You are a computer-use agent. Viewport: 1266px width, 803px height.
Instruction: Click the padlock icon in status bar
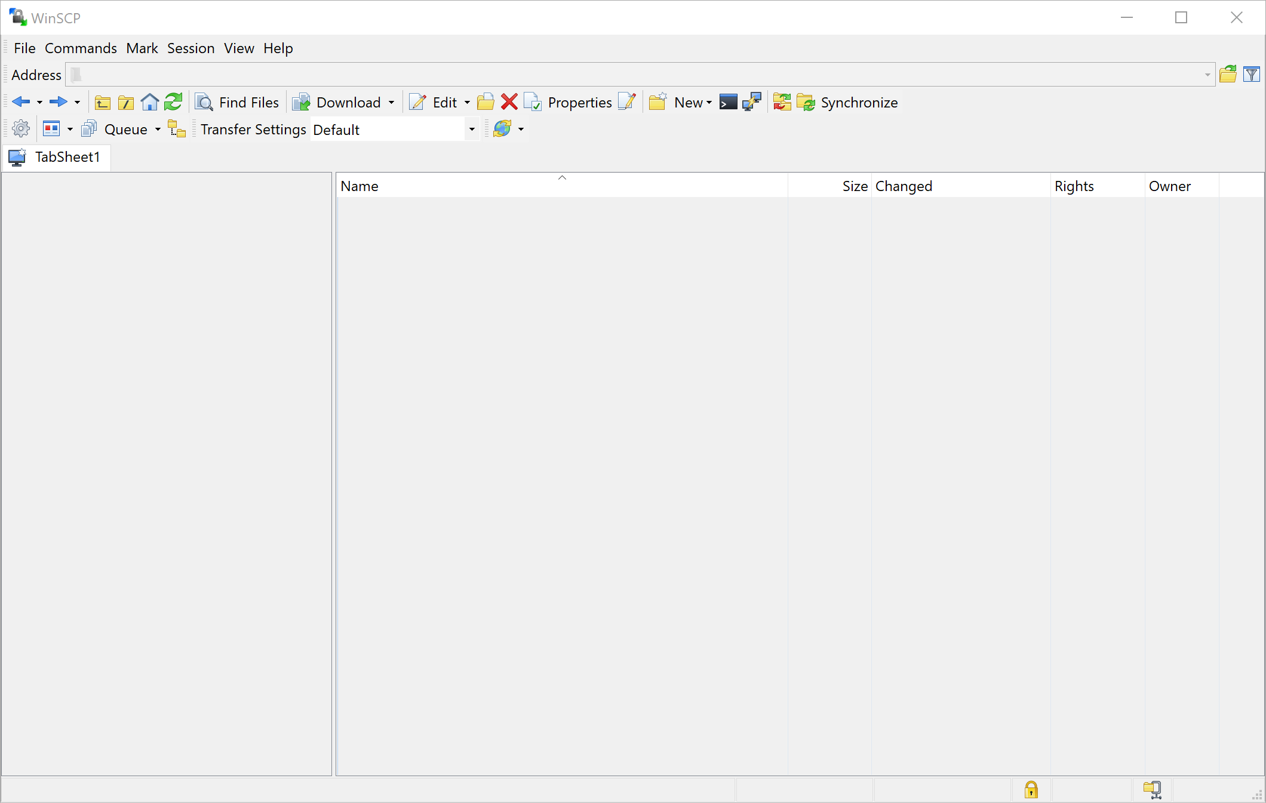pyautogui.click(x=1031, y=789)
